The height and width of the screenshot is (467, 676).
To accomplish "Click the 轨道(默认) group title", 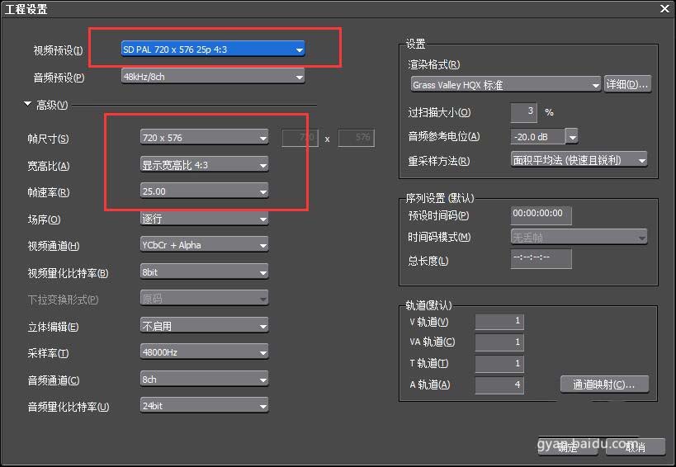I will [x=428, y=305].
